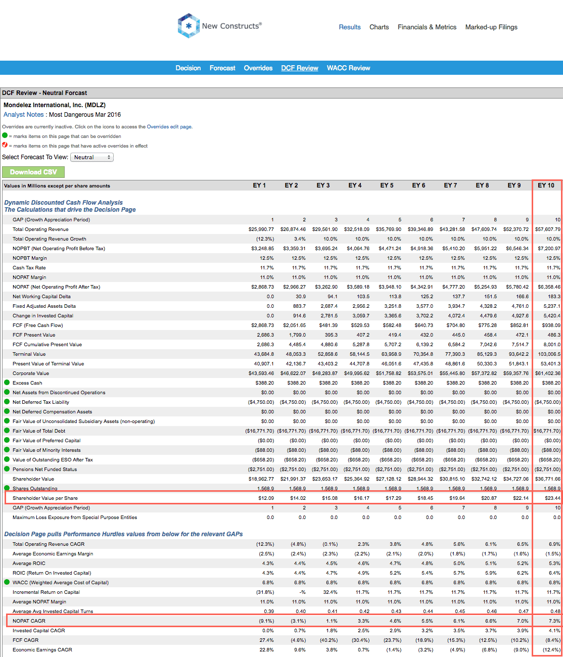Open the Analyst Notes link
The height and width of the screenshot is (657, 563).
coord(24,115)
